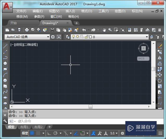Click the Undo arrow icon
Screen dimensions: 166x139
point(84,30)
